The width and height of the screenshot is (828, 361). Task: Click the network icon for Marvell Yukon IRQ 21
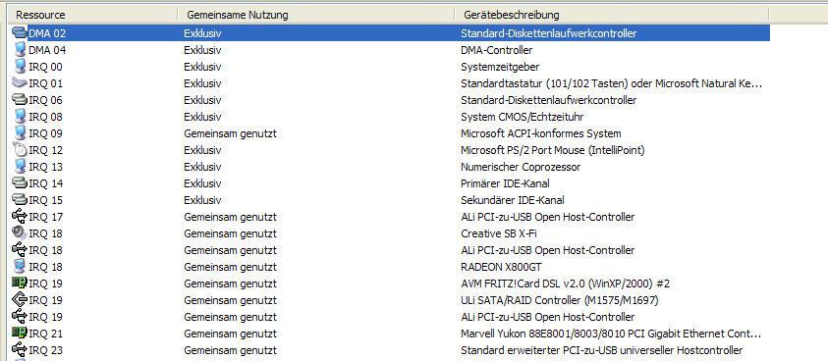(x=20, y=334)
